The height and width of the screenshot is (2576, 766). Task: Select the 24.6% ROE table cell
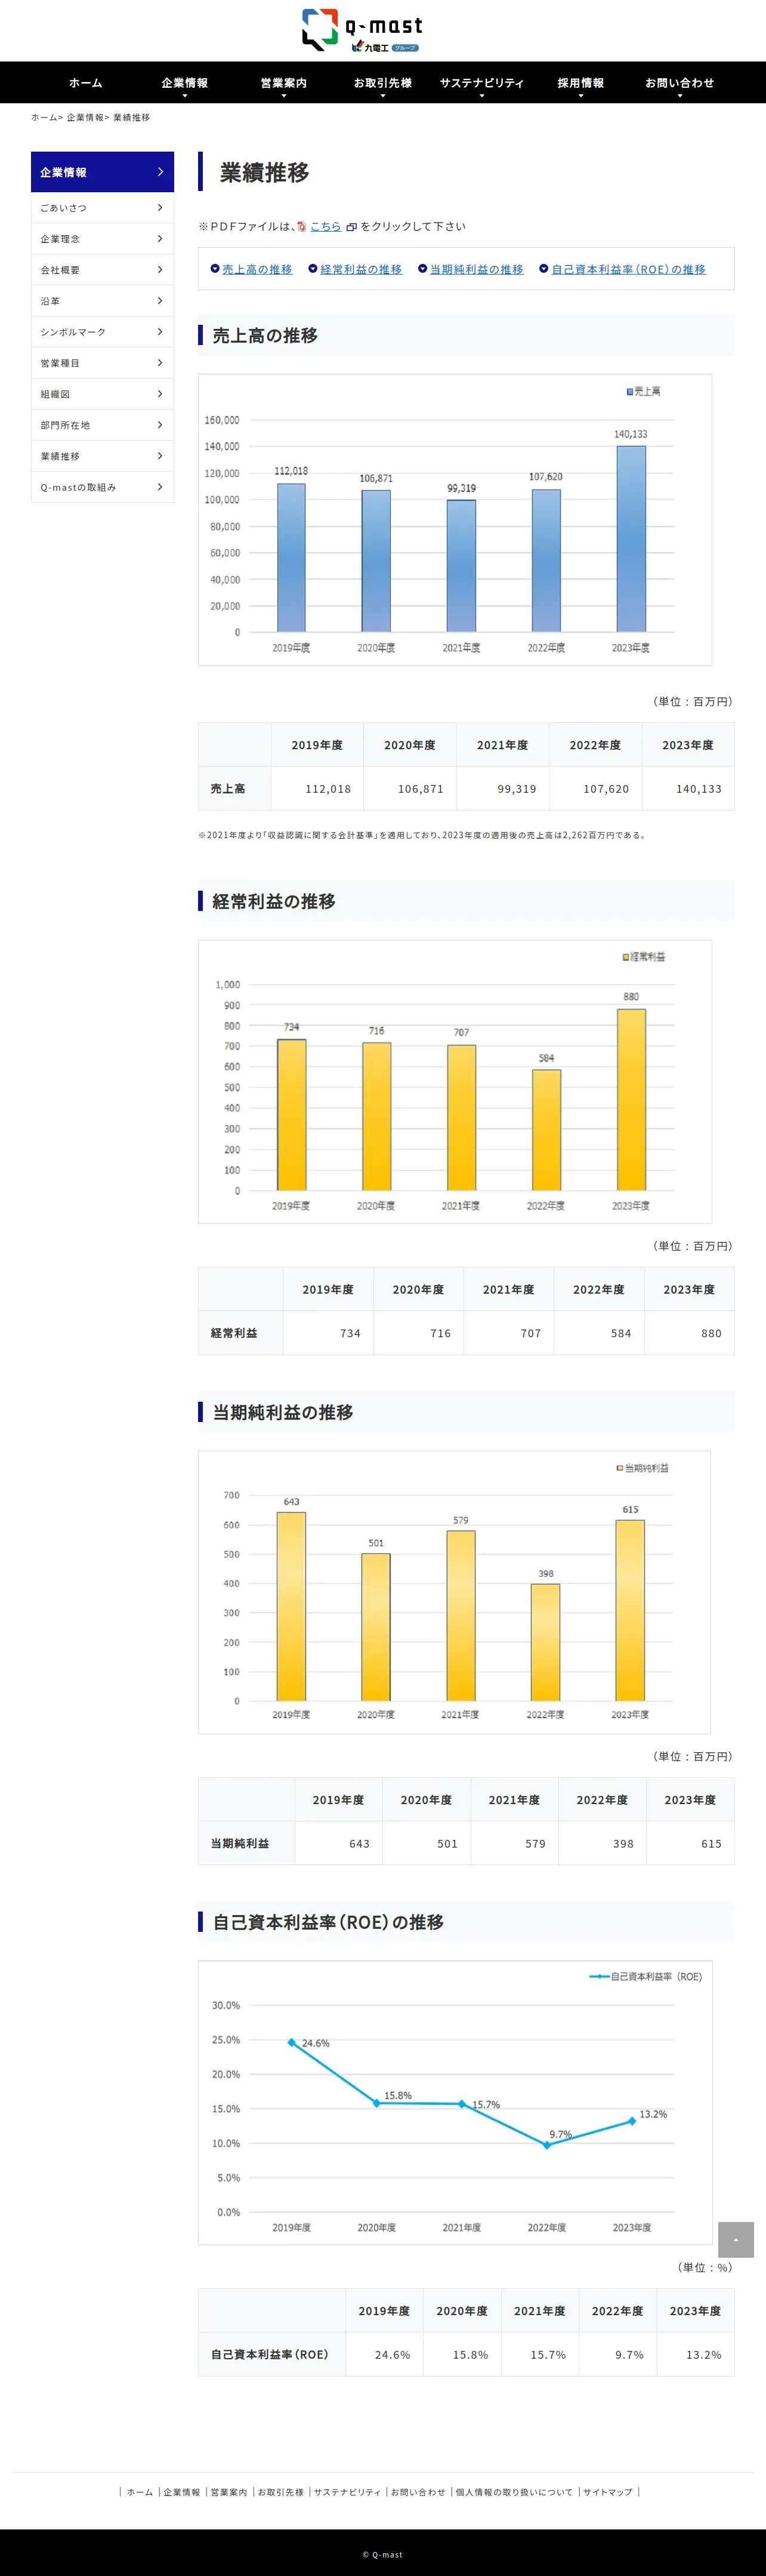(385, 2355)
